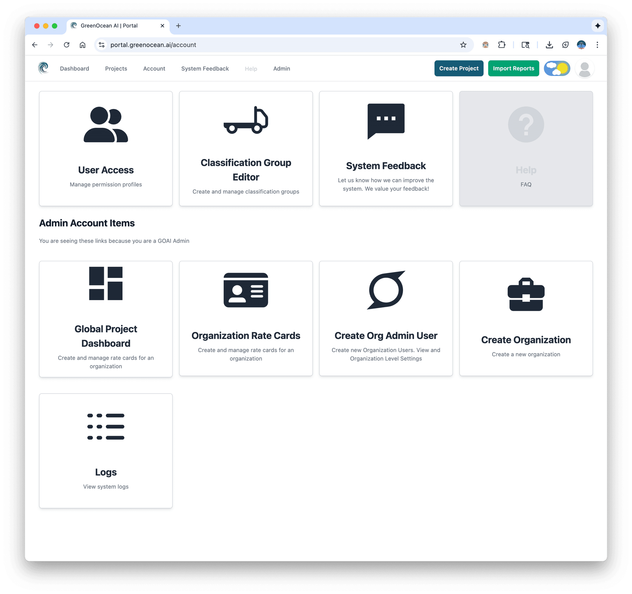Switch to the GreenOcean AI Portal tab
The image size is (632, 594).
pos(110,25)
